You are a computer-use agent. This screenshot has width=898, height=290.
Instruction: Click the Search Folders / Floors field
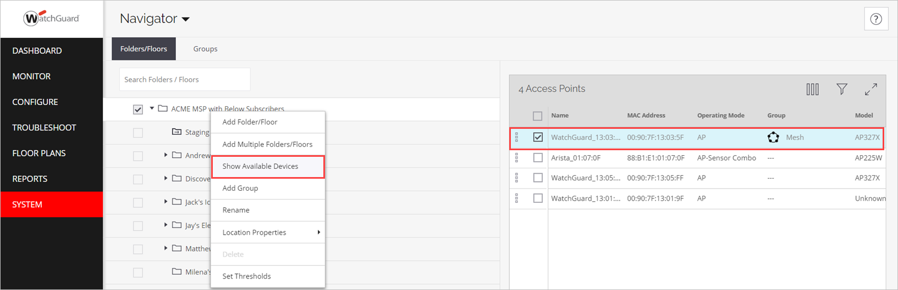click(x=185, y=79)
